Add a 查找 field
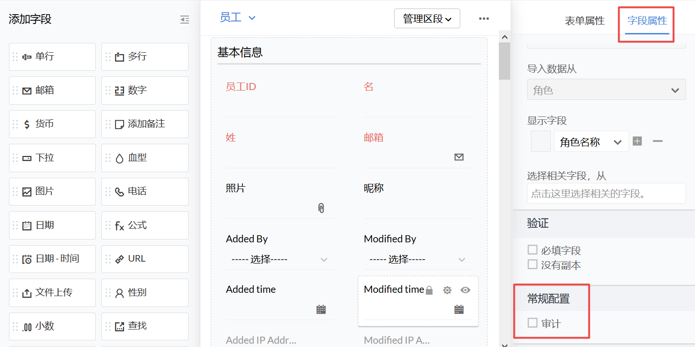 [x=145, y=326]
